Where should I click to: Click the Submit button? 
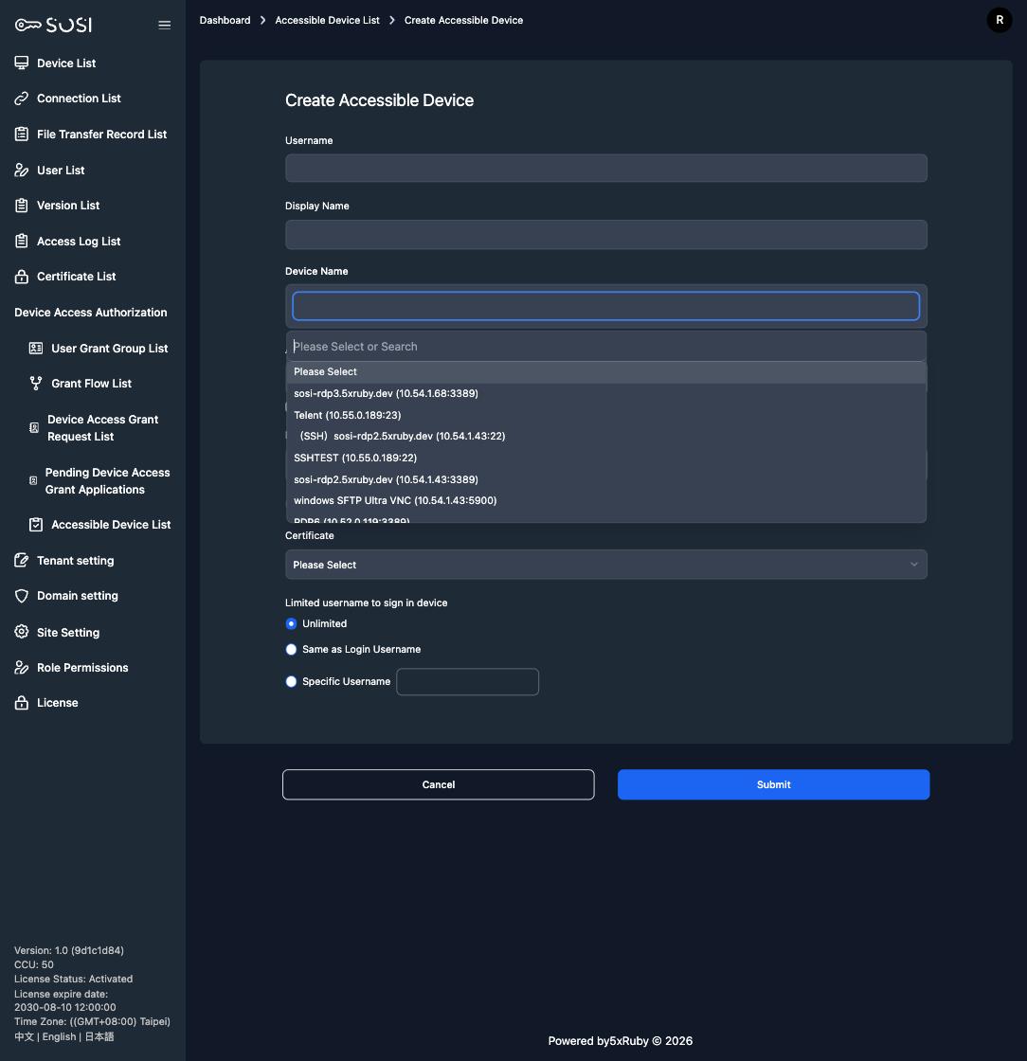[x=773, y=784]
